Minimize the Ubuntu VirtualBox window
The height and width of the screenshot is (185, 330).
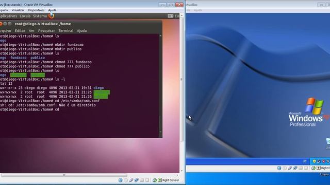pyautogui.click(x=162, y=5)
